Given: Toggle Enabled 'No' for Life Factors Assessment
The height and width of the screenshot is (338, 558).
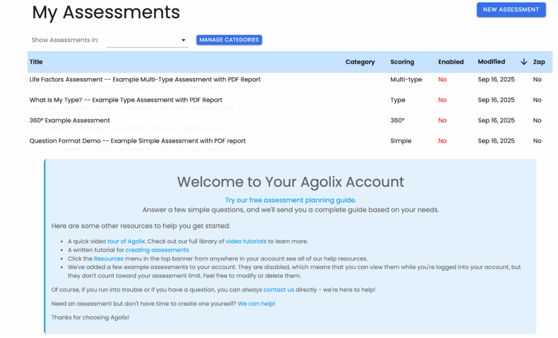Looking at the screenshot, I should pyautogui.click(x=443, y=80).
